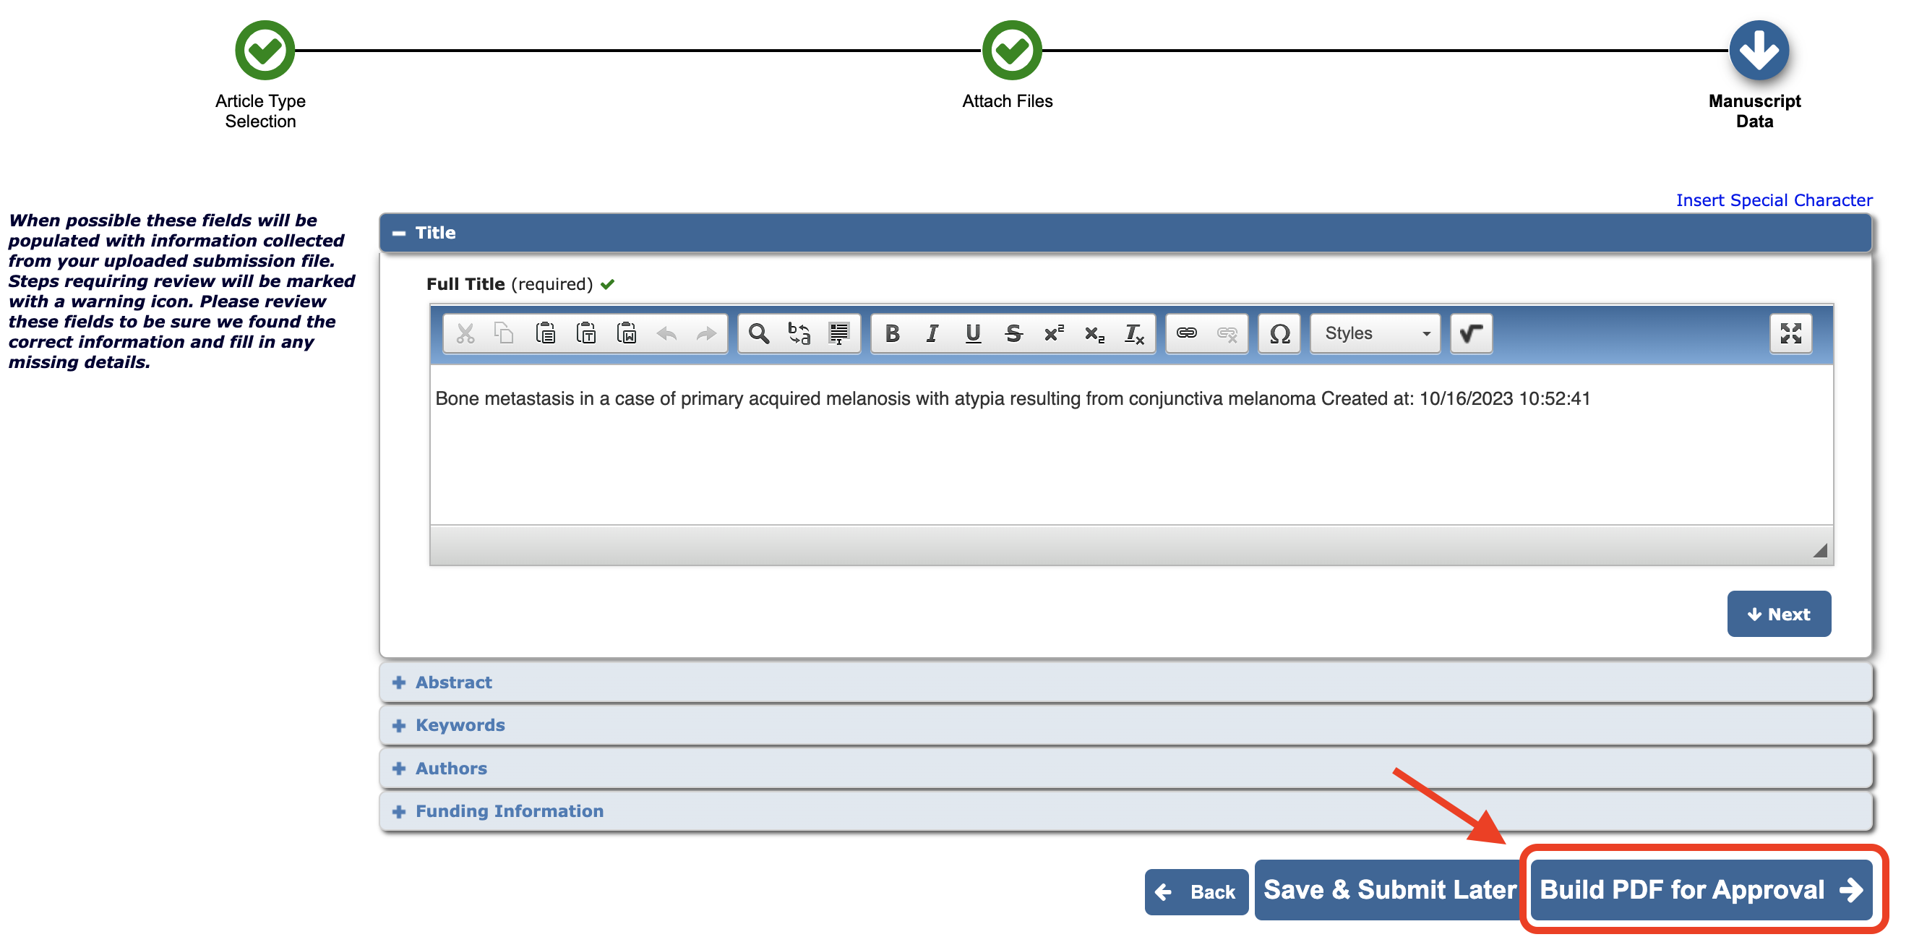Click the Paste as plain text icon
1914x937 pixels.
point(586,333)
